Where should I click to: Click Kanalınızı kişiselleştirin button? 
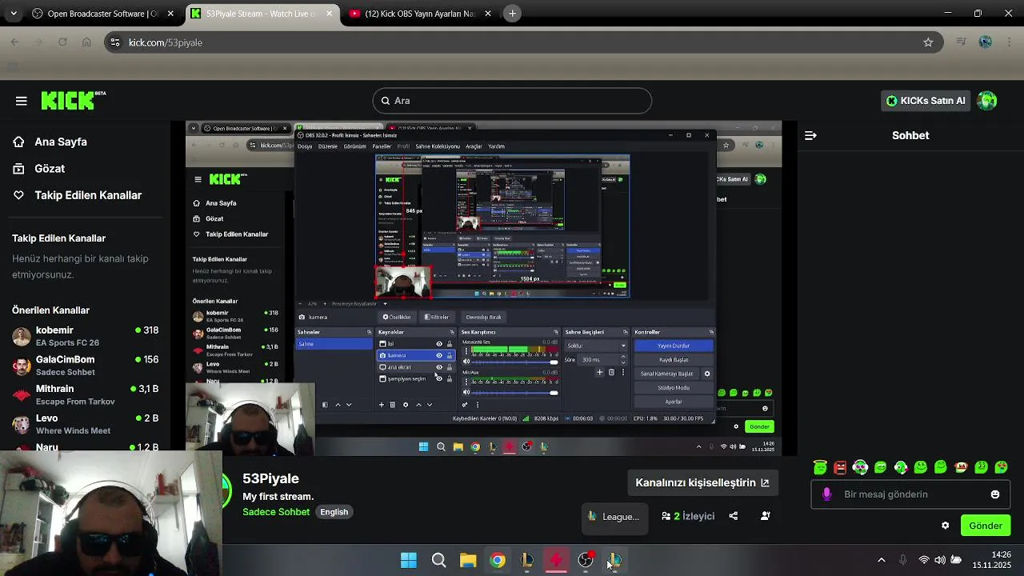(702, 482)
